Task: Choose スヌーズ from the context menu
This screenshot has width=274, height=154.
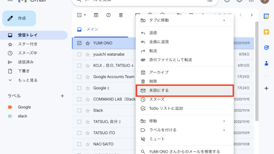Action: (x=185, y=99)
